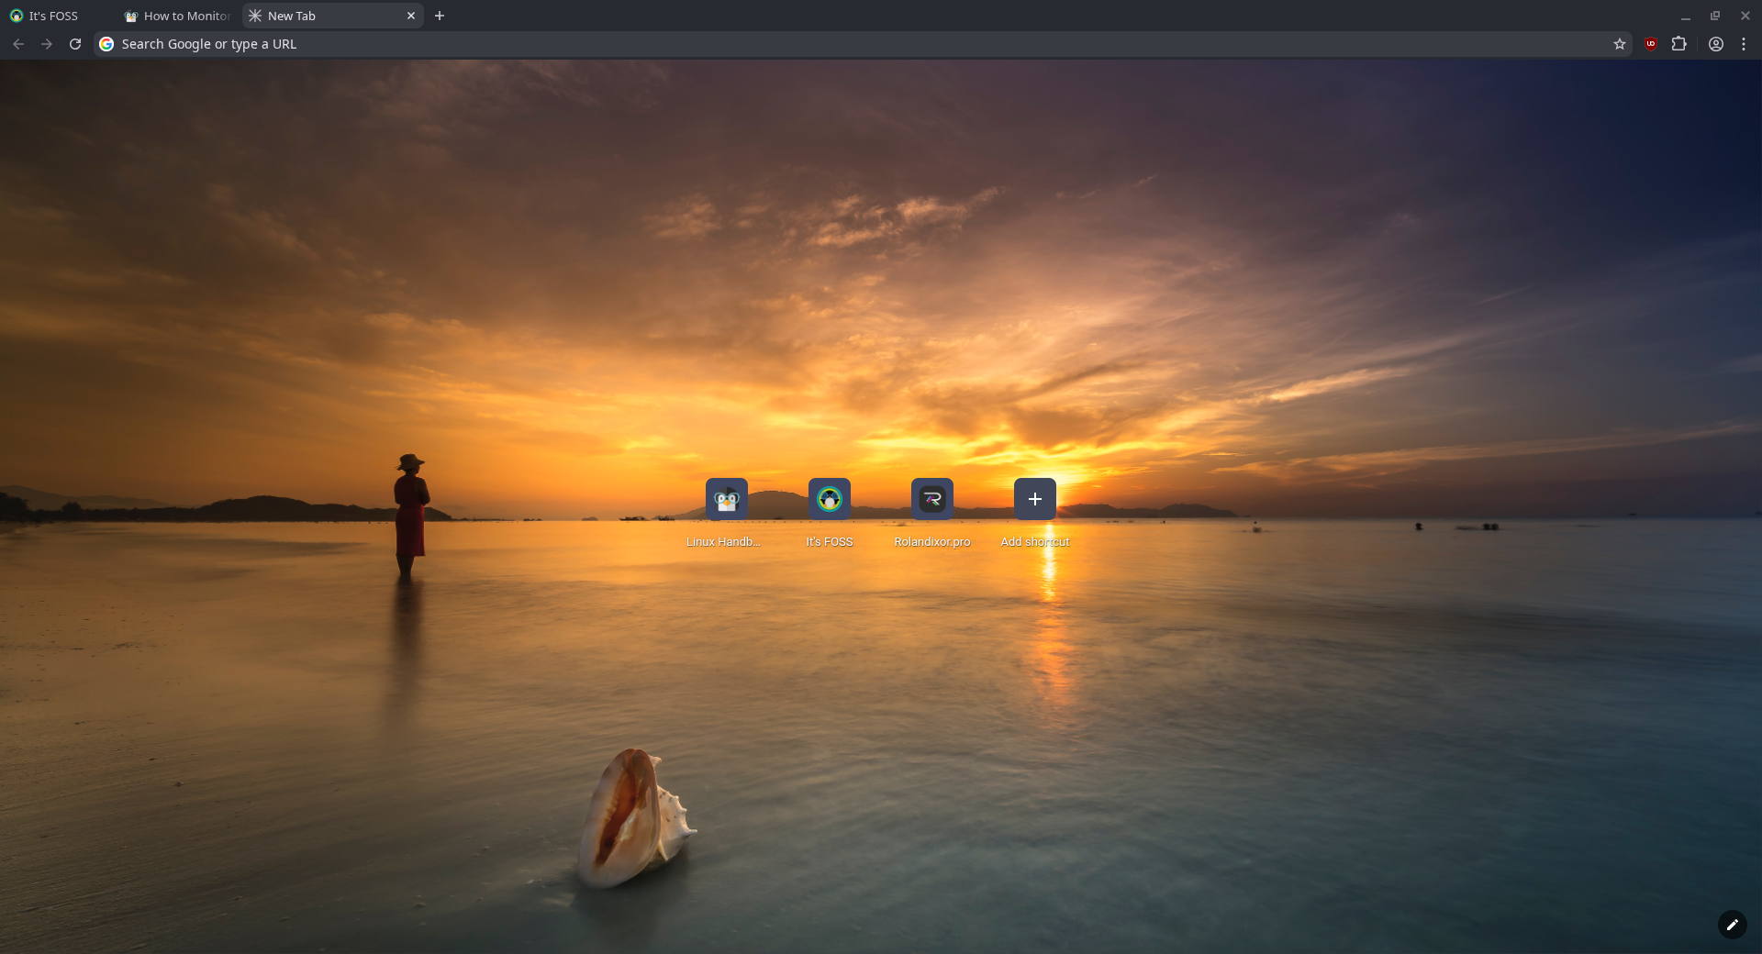Open the Linux Handbook shortcut tile
Viewport: 1762px width, 954px height.
[726, 499]
